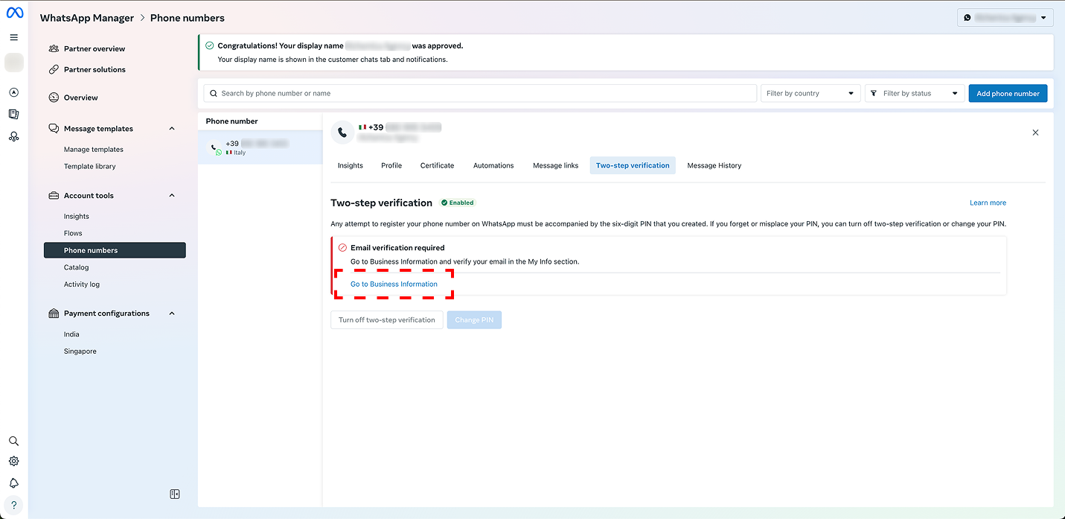Click the Go to Business Information link
Screen dimensions: 1065x519
(394, 284)
